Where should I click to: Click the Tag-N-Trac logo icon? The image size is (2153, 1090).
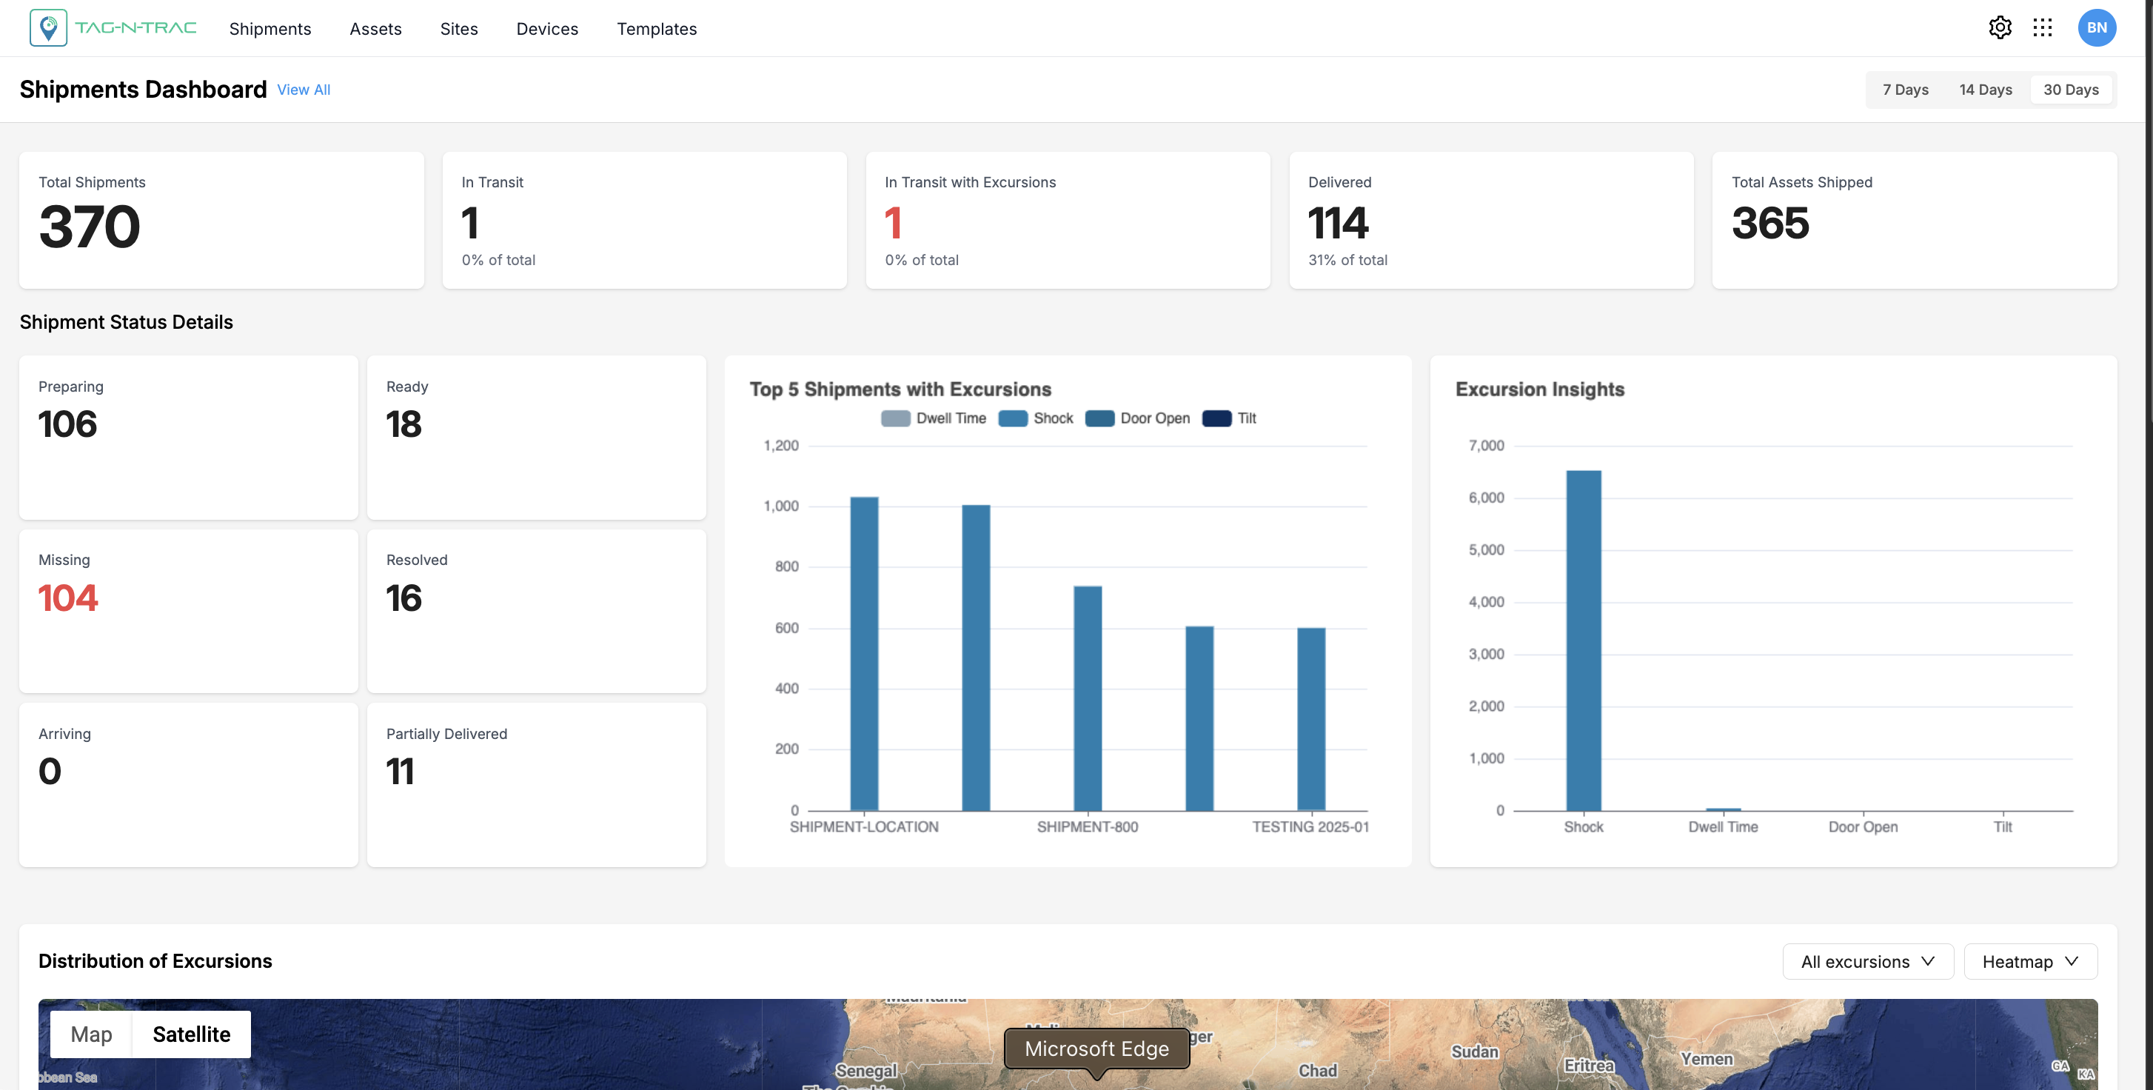coord(48,27)
